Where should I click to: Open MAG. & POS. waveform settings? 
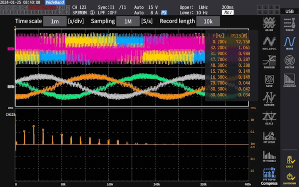coord(269,43)
